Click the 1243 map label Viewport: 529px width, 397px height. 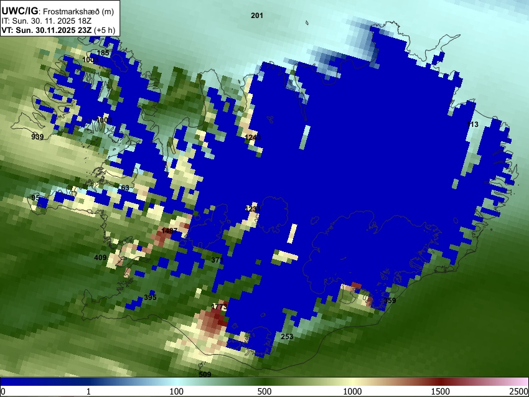(253, 138)
